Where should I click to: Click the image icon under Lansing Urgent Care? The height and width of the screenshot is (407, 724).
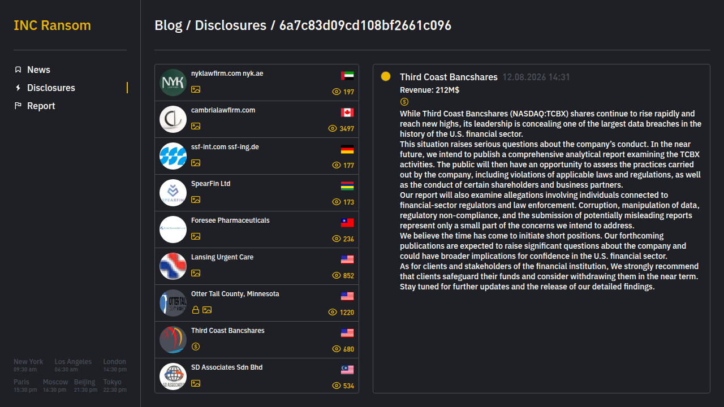pyautogui.click(x=196, y=273)
